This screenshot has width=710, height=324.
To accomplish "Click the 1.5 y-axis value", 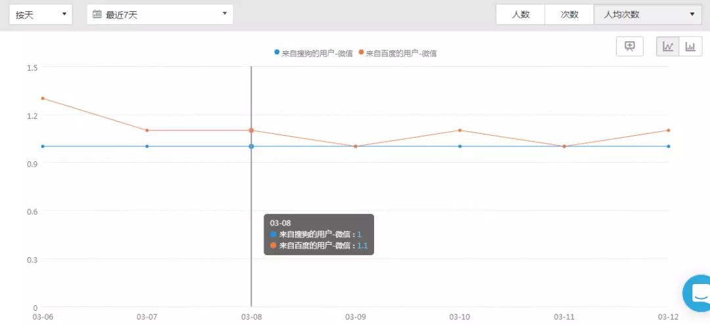I will [33, 68].
